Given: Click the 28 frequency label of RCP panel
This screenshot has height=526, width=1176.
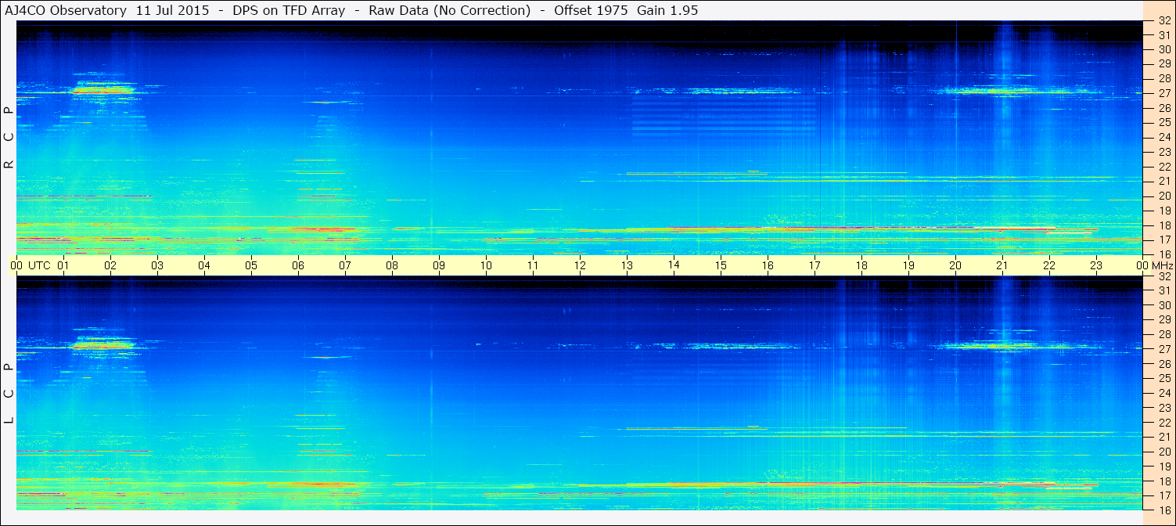Looking at the screenshot, I should coord(1163,78).
